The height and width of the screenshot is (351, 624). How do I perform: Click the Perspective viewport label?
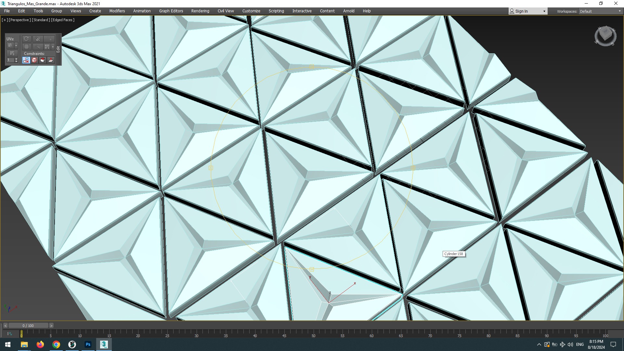tap(19, 20)
